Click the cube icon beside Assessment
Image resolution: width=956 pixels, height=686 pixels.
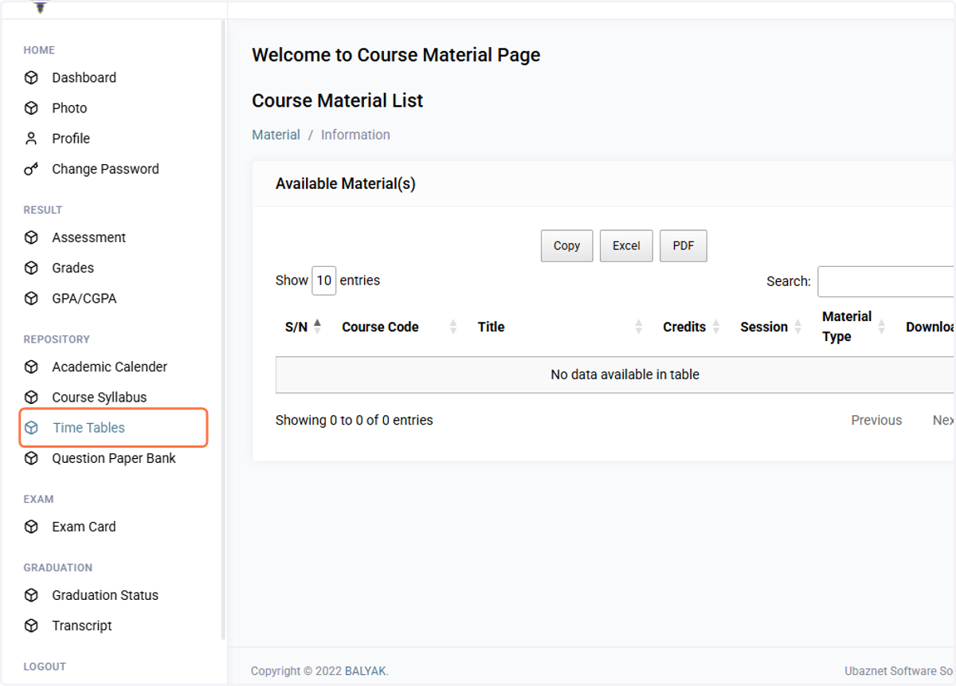pyautogui.click(x=31, y=237)
